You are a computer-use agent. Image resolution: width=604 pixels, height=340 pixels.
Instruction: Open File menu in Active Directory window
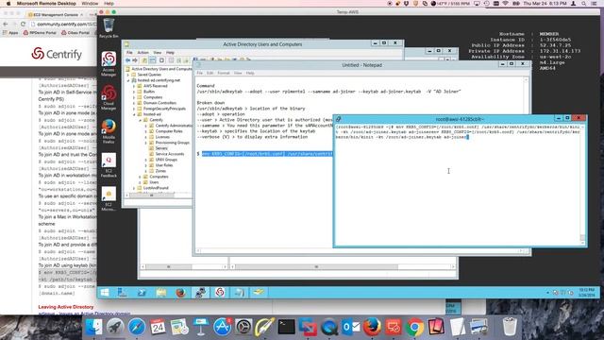(129, 53)
